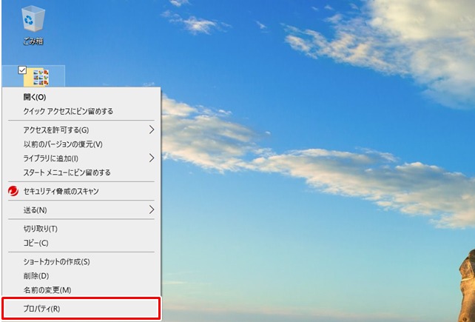
Task: Open プロパティ(R) at the menu bottom
Action: (x=81, y=309)
